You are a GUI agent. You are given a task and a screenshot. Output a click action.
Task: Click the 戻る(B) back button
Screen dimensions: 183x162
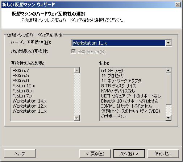95,153
